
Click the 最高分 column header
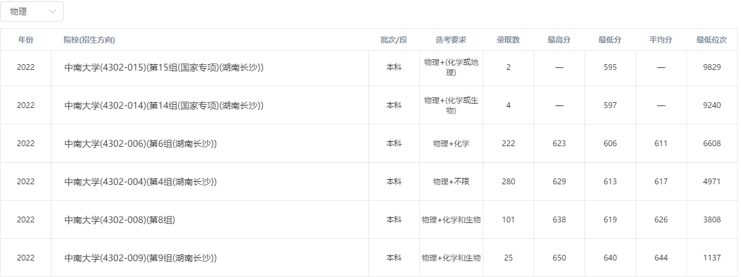[x=559, y=40]
